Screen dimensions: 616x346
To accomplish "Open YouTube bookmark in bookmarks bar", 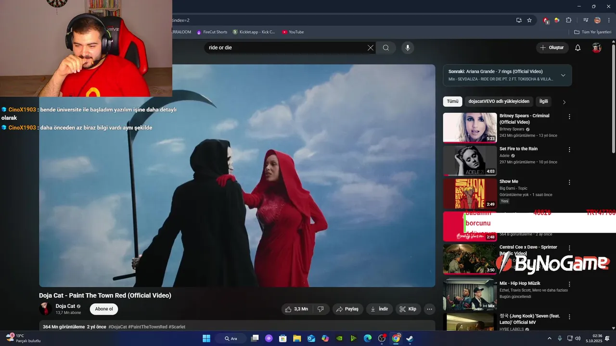I will 293,32.
